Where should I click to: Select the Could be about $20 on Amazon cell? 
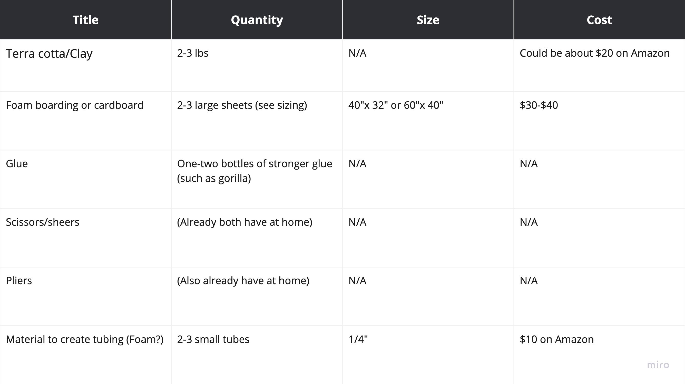click(594, 53)
